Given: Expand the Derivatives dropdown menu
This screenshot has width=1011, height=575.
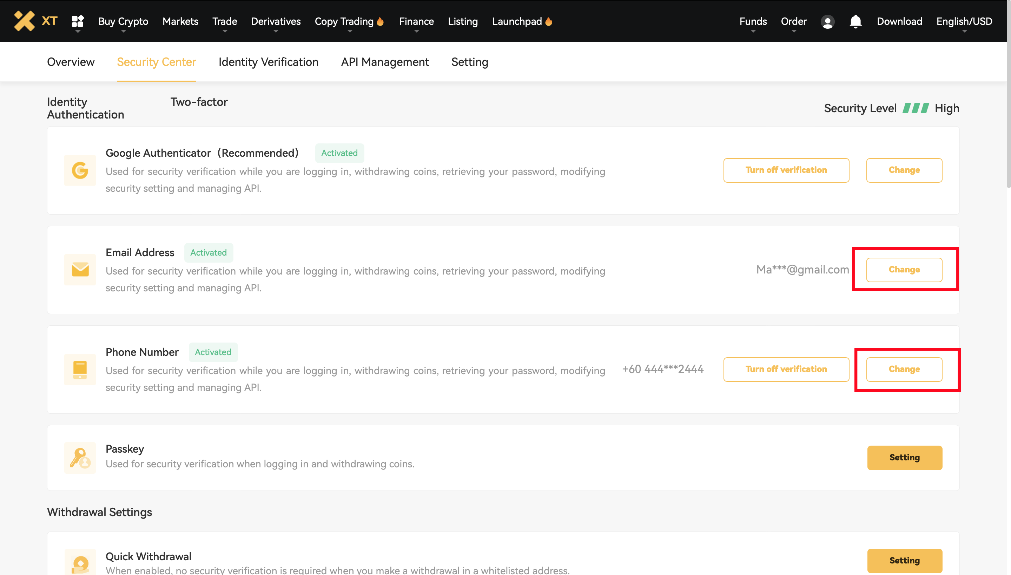Looking at the screenshot, I should pos(276,21).
